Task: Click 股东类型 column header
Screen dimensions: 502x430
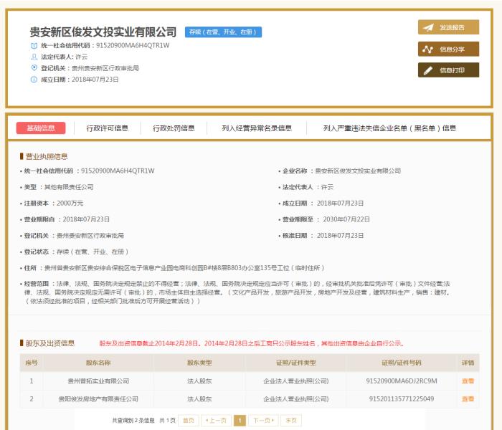Action: (199, 363)
